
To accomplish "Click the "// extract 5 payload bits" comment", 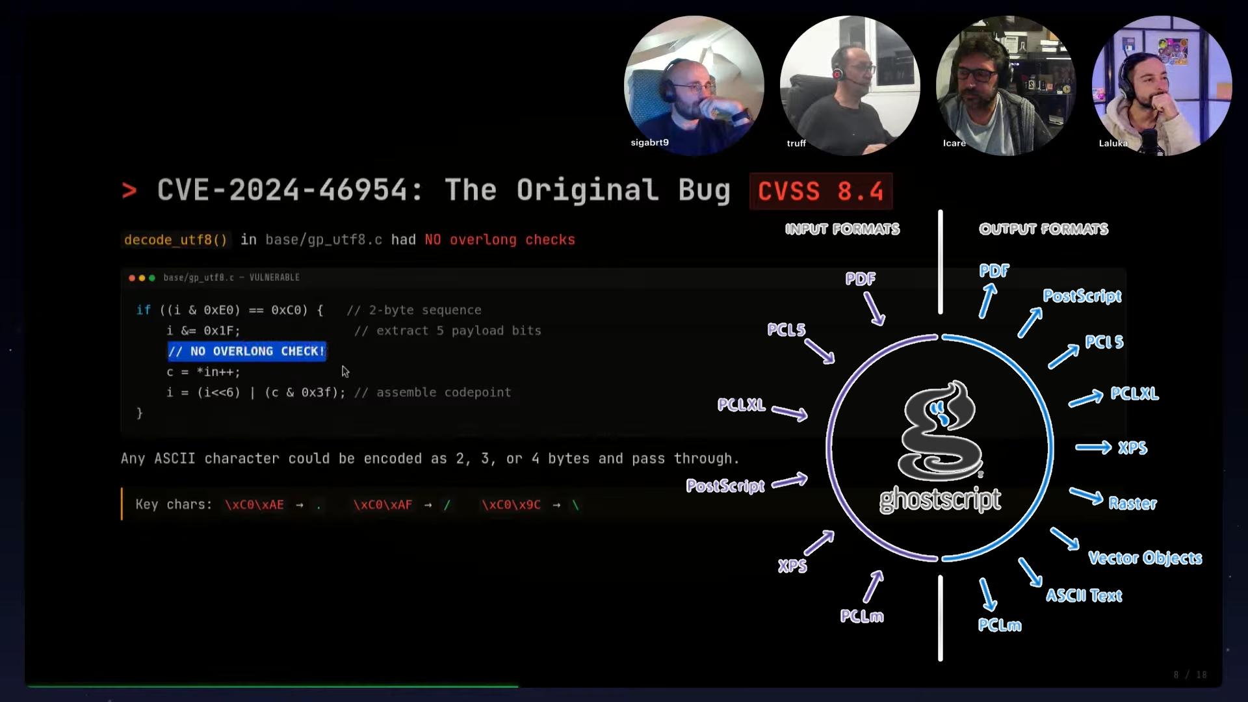I will pyautogui.click(x=447, y=331).
